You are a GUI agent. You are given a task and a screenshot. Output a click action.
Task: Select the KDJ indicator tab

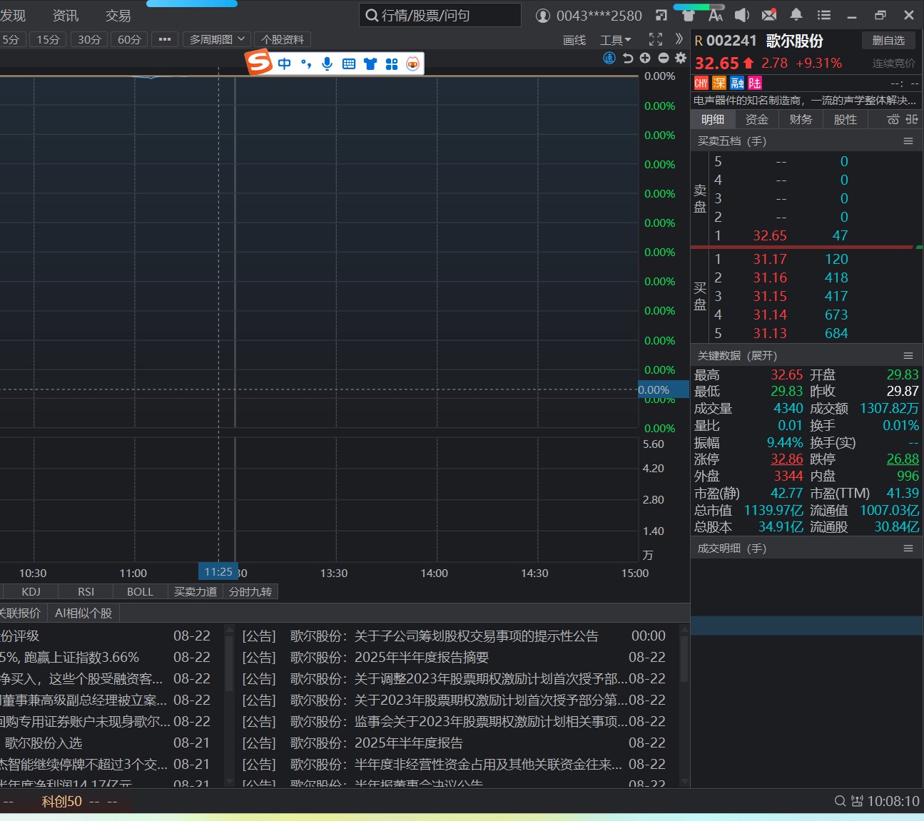(31, 591)
